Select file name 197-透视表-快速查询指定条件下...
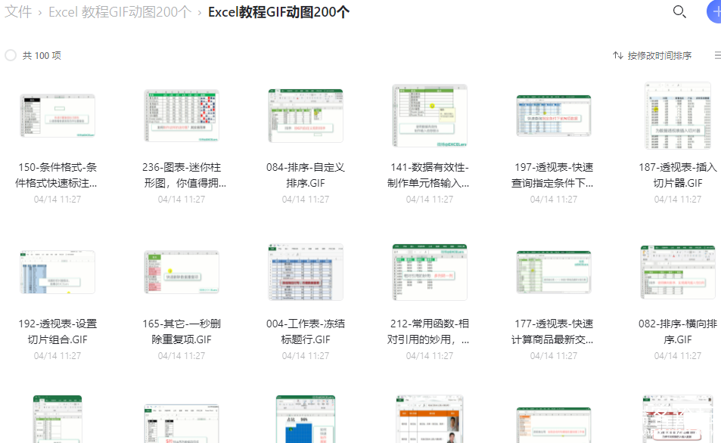 point(553,175)
